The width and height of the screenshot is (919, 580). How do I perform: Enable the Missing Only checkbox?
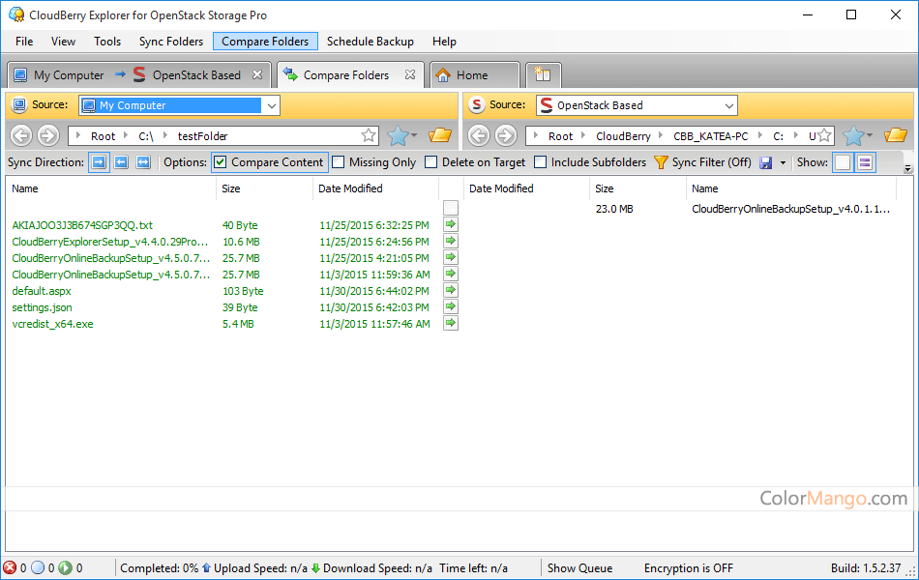[339, 162]
